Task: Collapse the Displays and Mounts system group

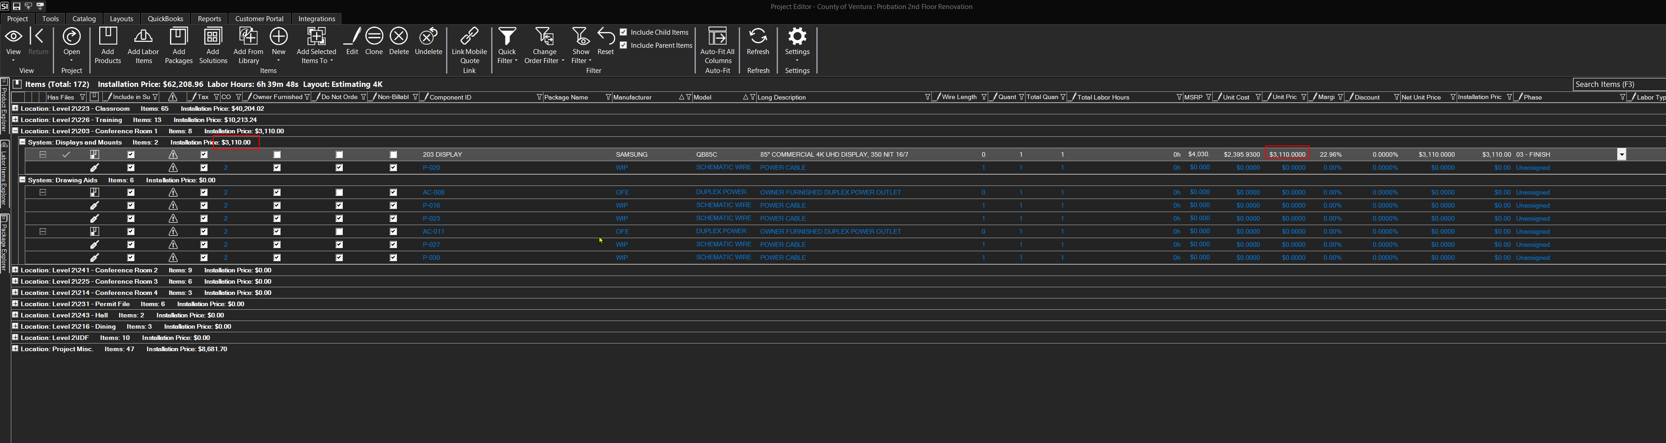Action: pyautogui.click(x=22, y=141)
